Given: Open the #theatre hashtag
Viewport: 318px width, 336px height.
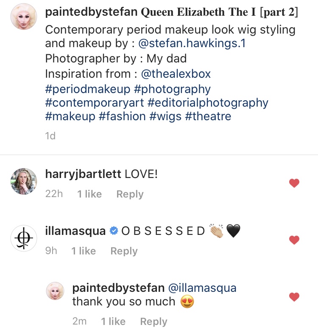Looking at the screenshot, I should [x=208, y=116].
